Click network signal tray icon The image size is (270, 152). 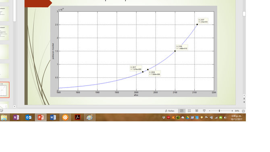pyautogui.click(x=216, y=118)
